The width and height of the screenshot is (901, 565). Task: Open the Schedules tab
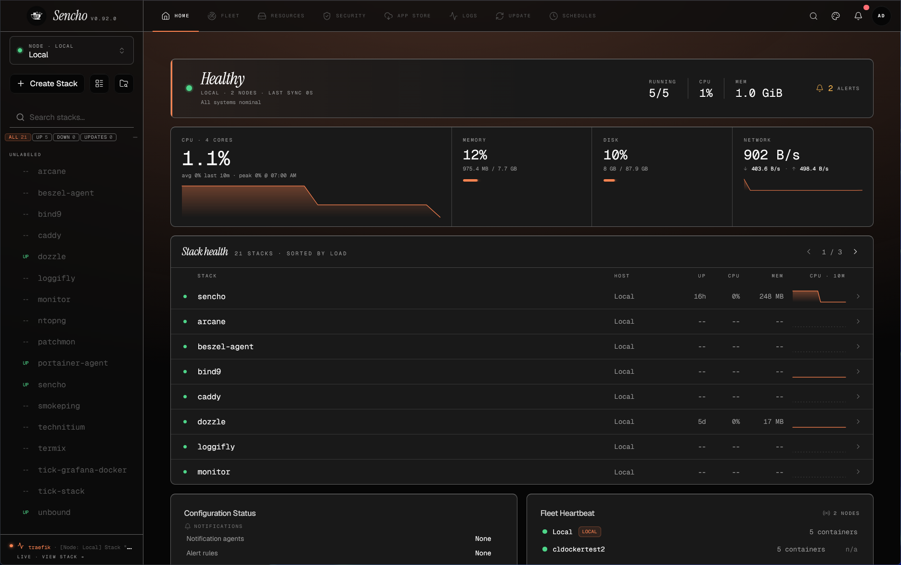573,16
